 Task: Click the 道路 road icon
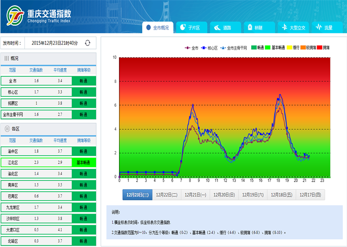coord(217,28)
